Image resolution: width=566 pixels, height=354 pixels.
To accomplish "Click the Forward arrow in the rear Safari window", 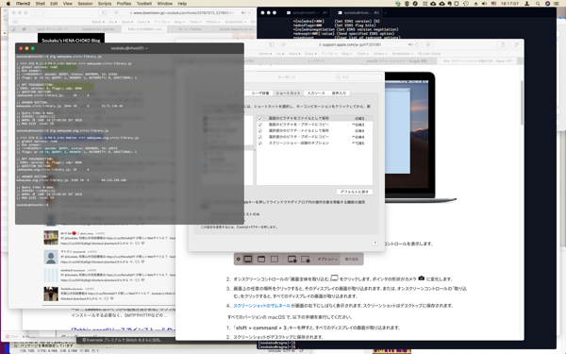I will coord(42,12).
